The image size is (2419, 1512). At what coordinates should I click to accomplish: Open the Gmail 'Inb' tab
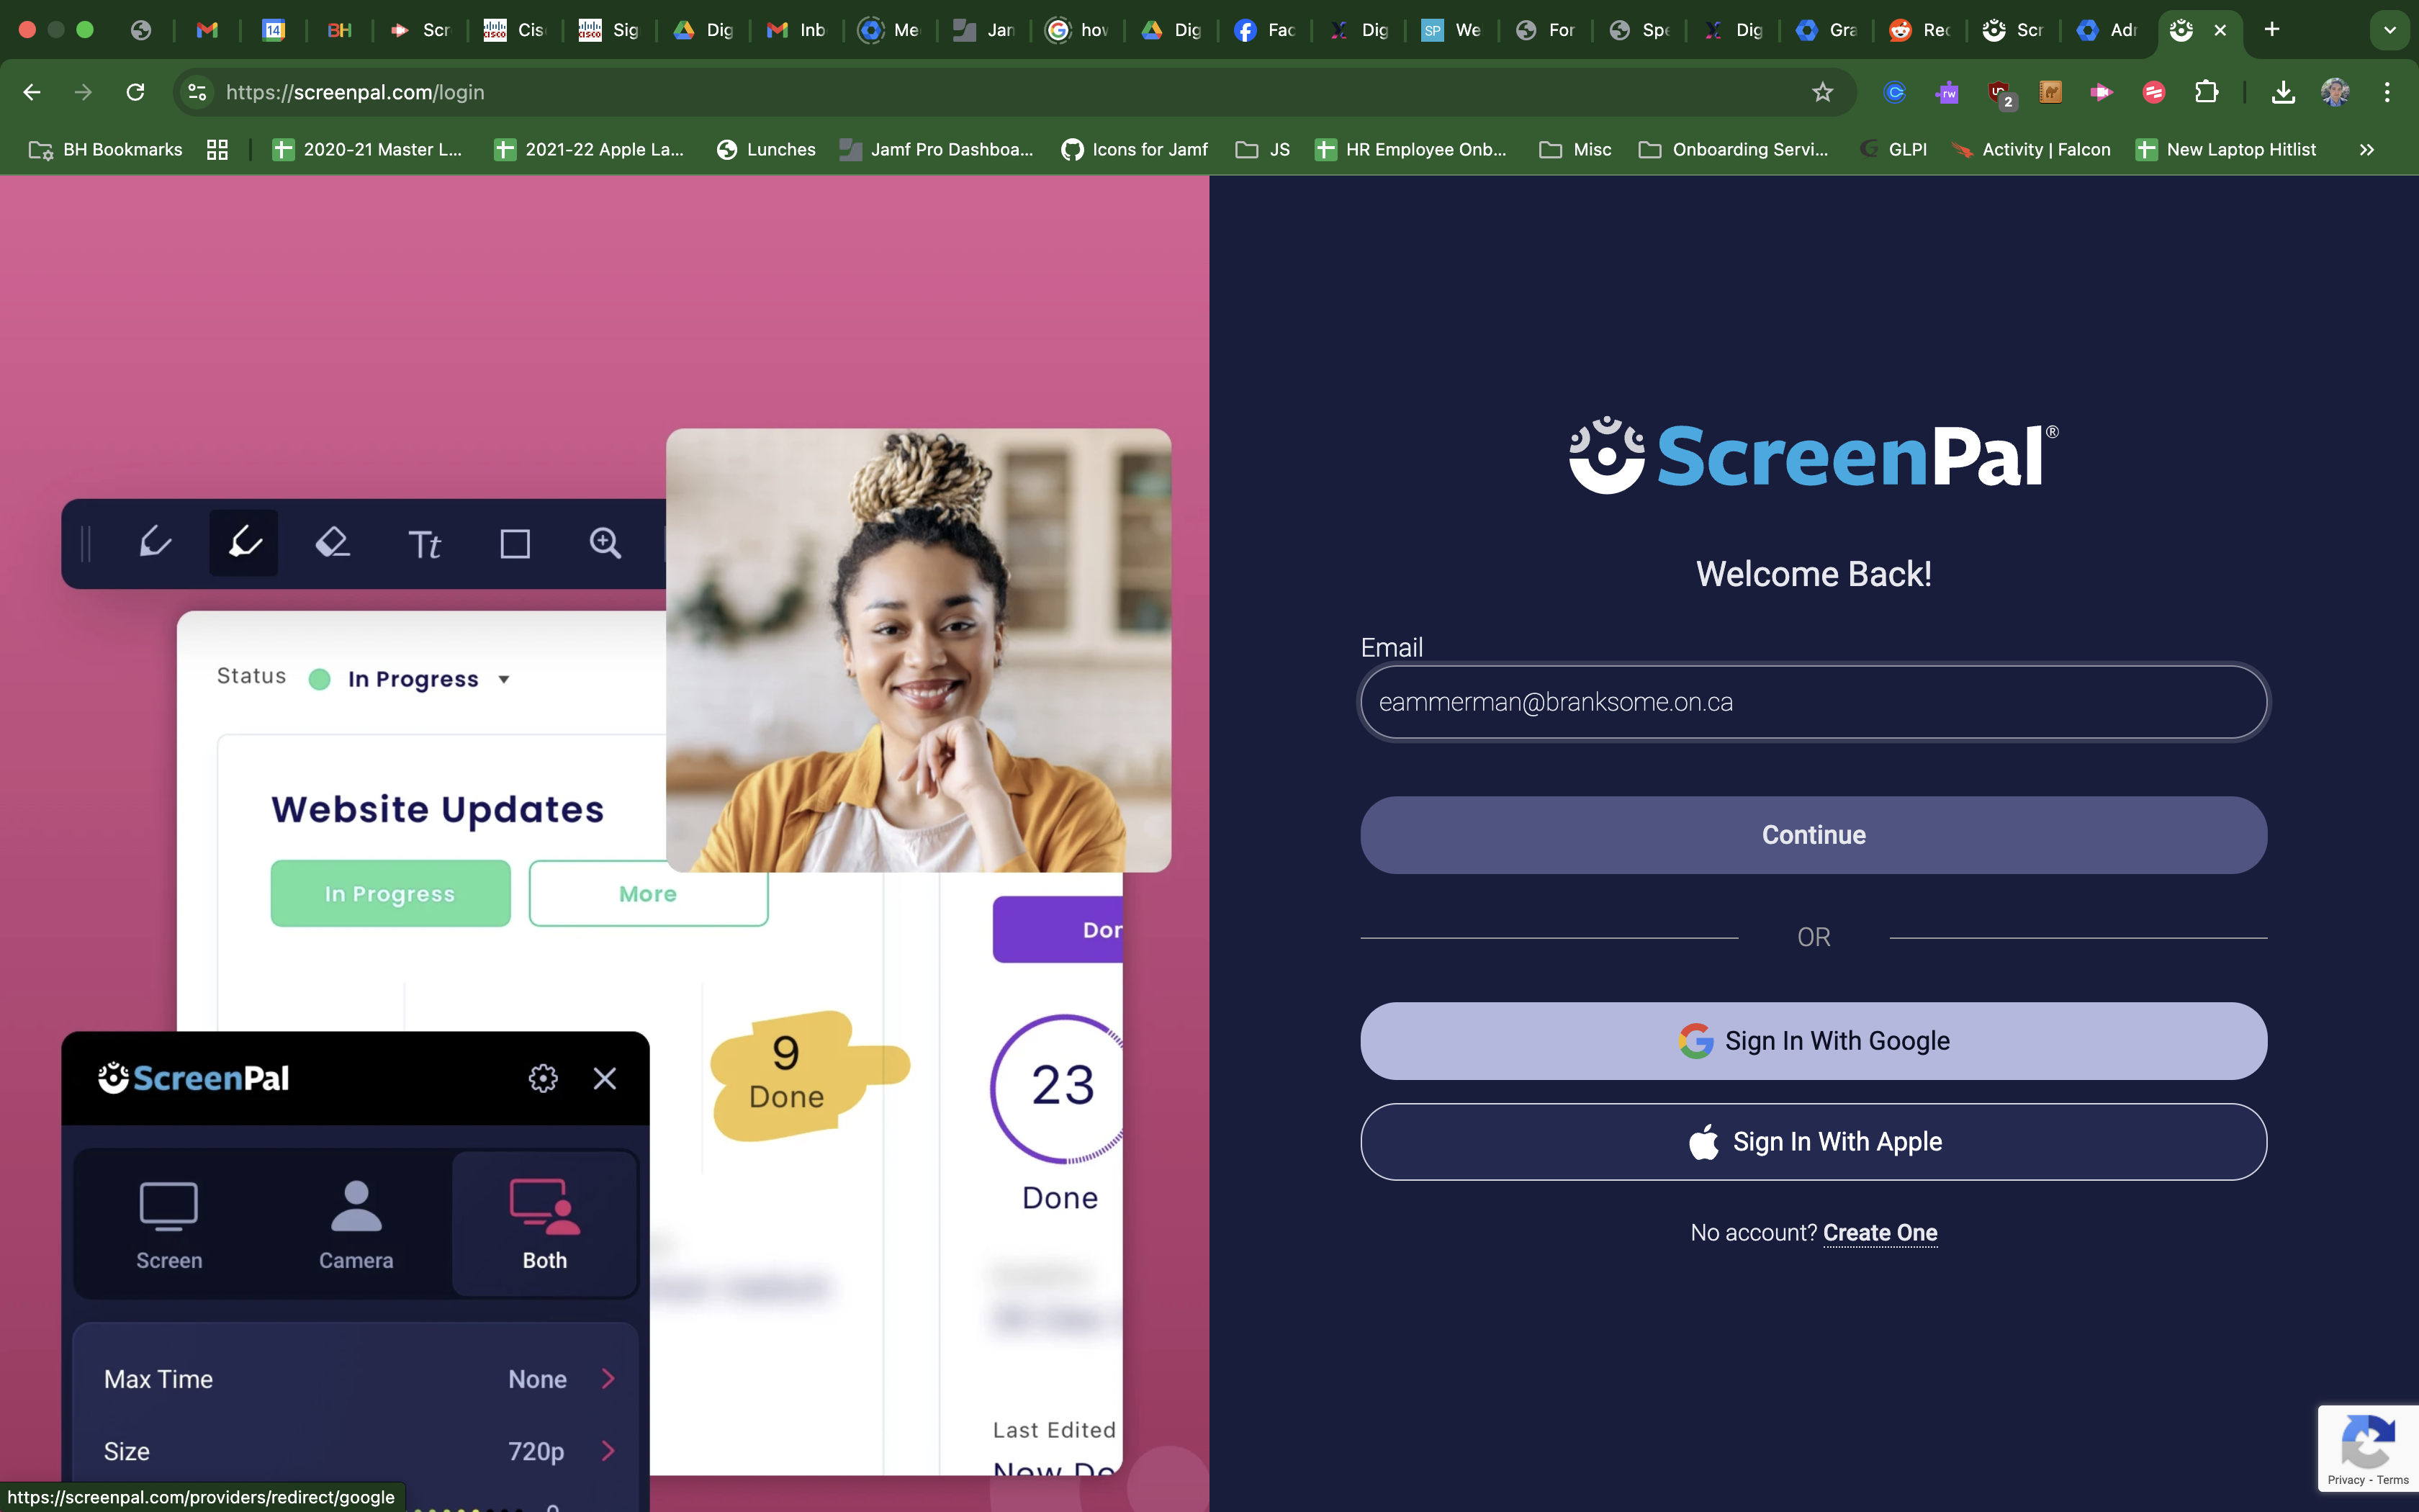point(796,30)
